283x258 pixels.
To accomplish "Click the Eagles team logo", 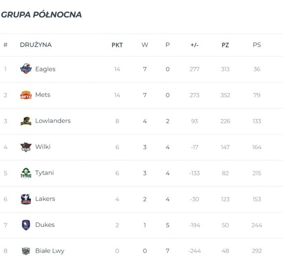I will [x=26, y=69].
